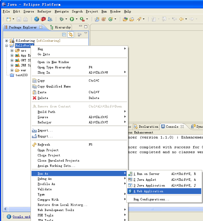Click the Open Task folder toolbar icon
The image size is (203, 221).
132,19
